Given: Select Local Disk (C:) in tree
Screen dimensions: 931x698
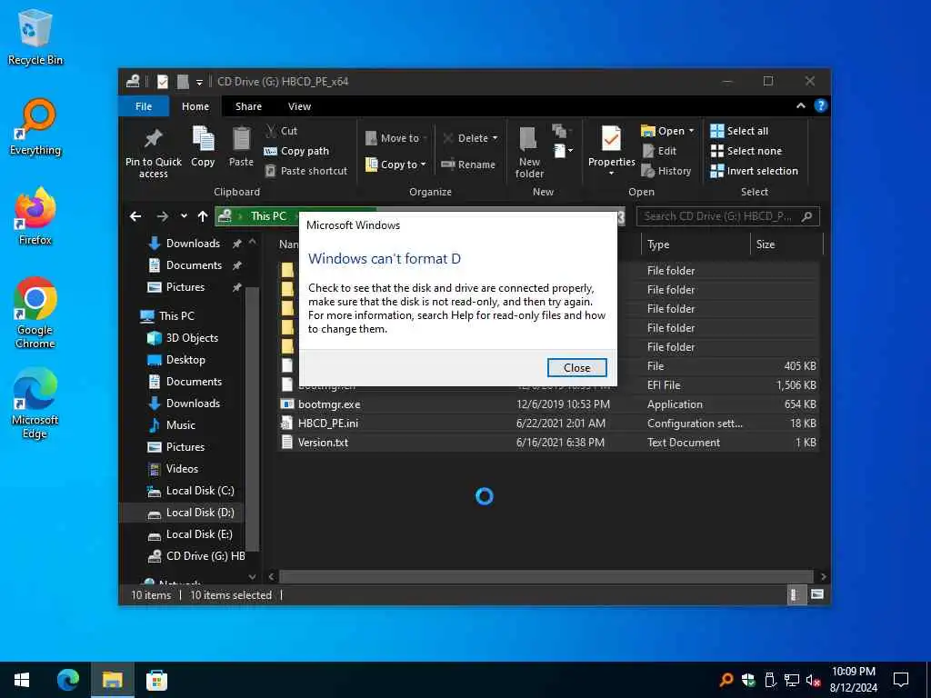Looking at the screenshot, I should 199,491.
